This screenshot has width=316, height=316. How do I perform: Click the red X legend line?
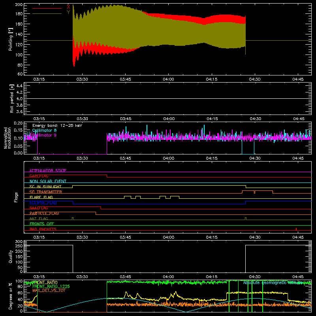47,8
